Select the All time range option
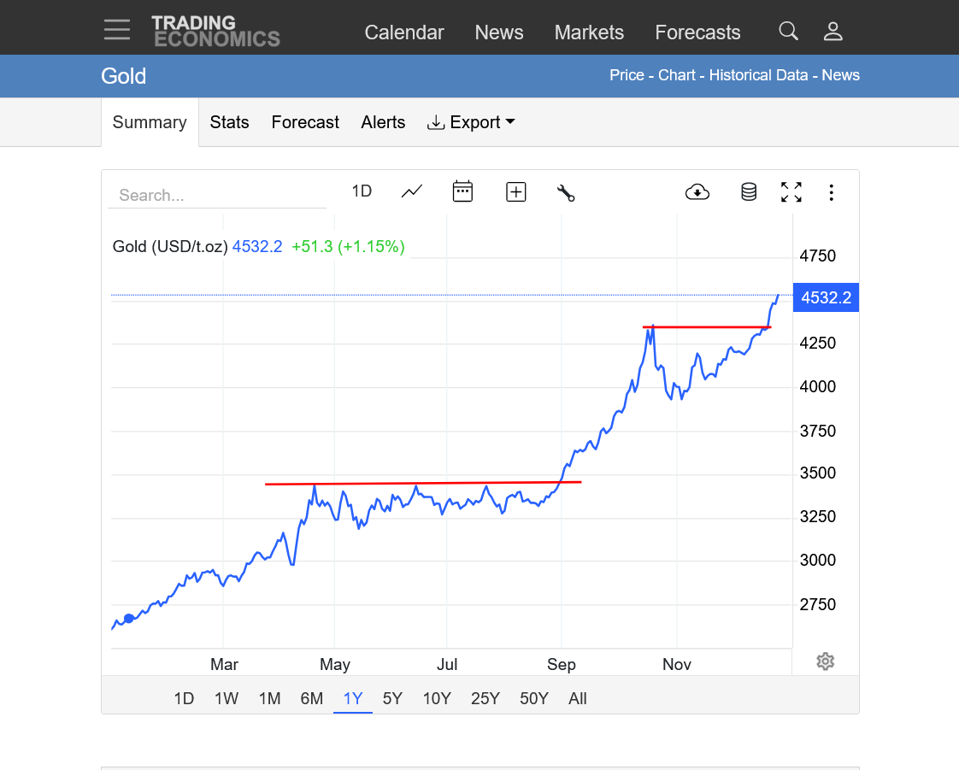Viewport: 959px width, 770px height. 578,698
